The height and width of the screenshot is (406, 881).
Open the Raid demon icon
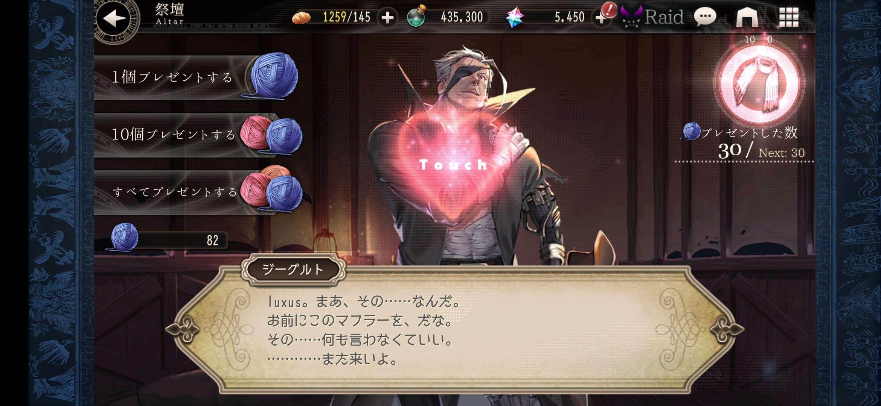[631, 17]
